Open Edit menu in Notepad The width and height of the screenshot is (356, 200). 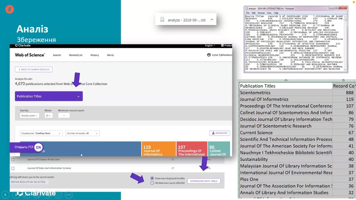coord(254,13)
